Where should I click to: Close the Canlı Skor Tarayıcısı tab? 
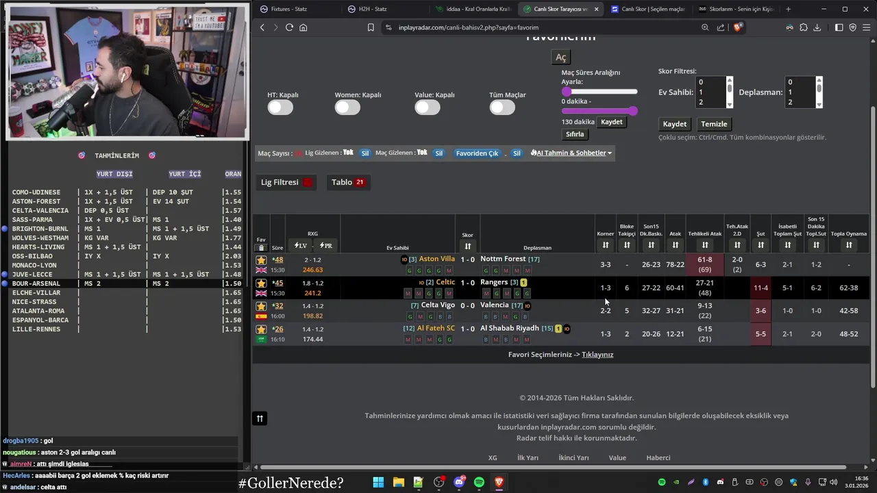pos(596,9)
